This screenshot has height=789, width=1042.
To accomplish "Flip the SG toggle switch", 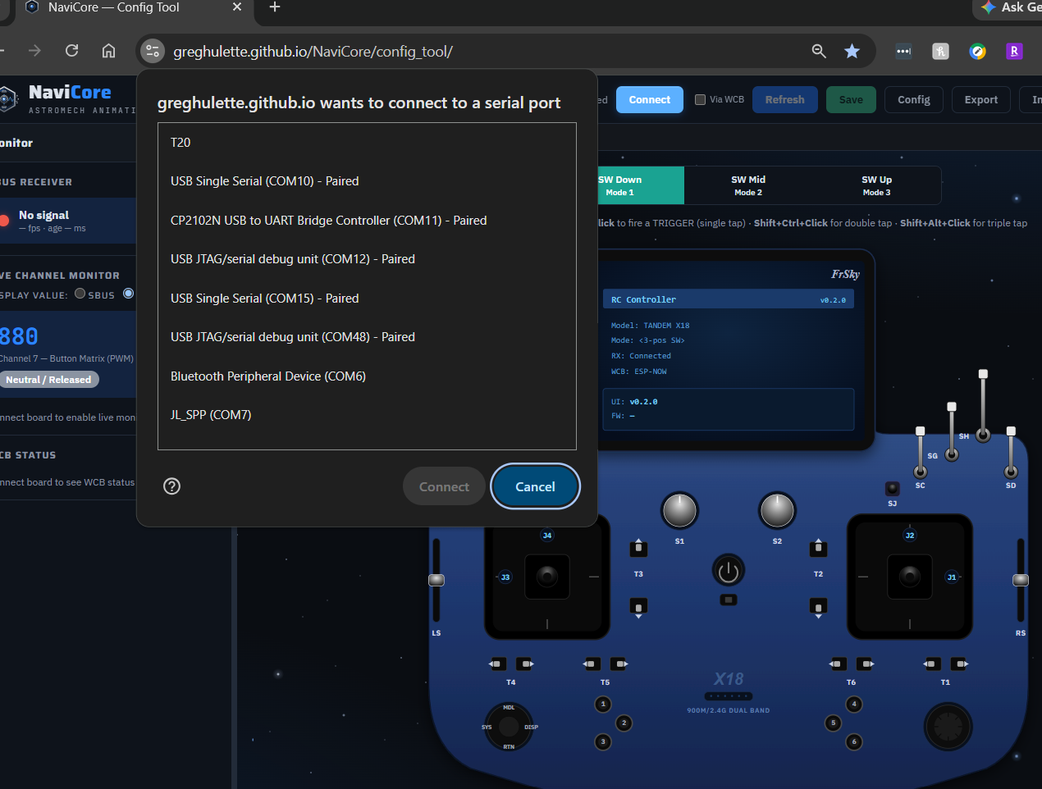I will click(x=952, y=431).
